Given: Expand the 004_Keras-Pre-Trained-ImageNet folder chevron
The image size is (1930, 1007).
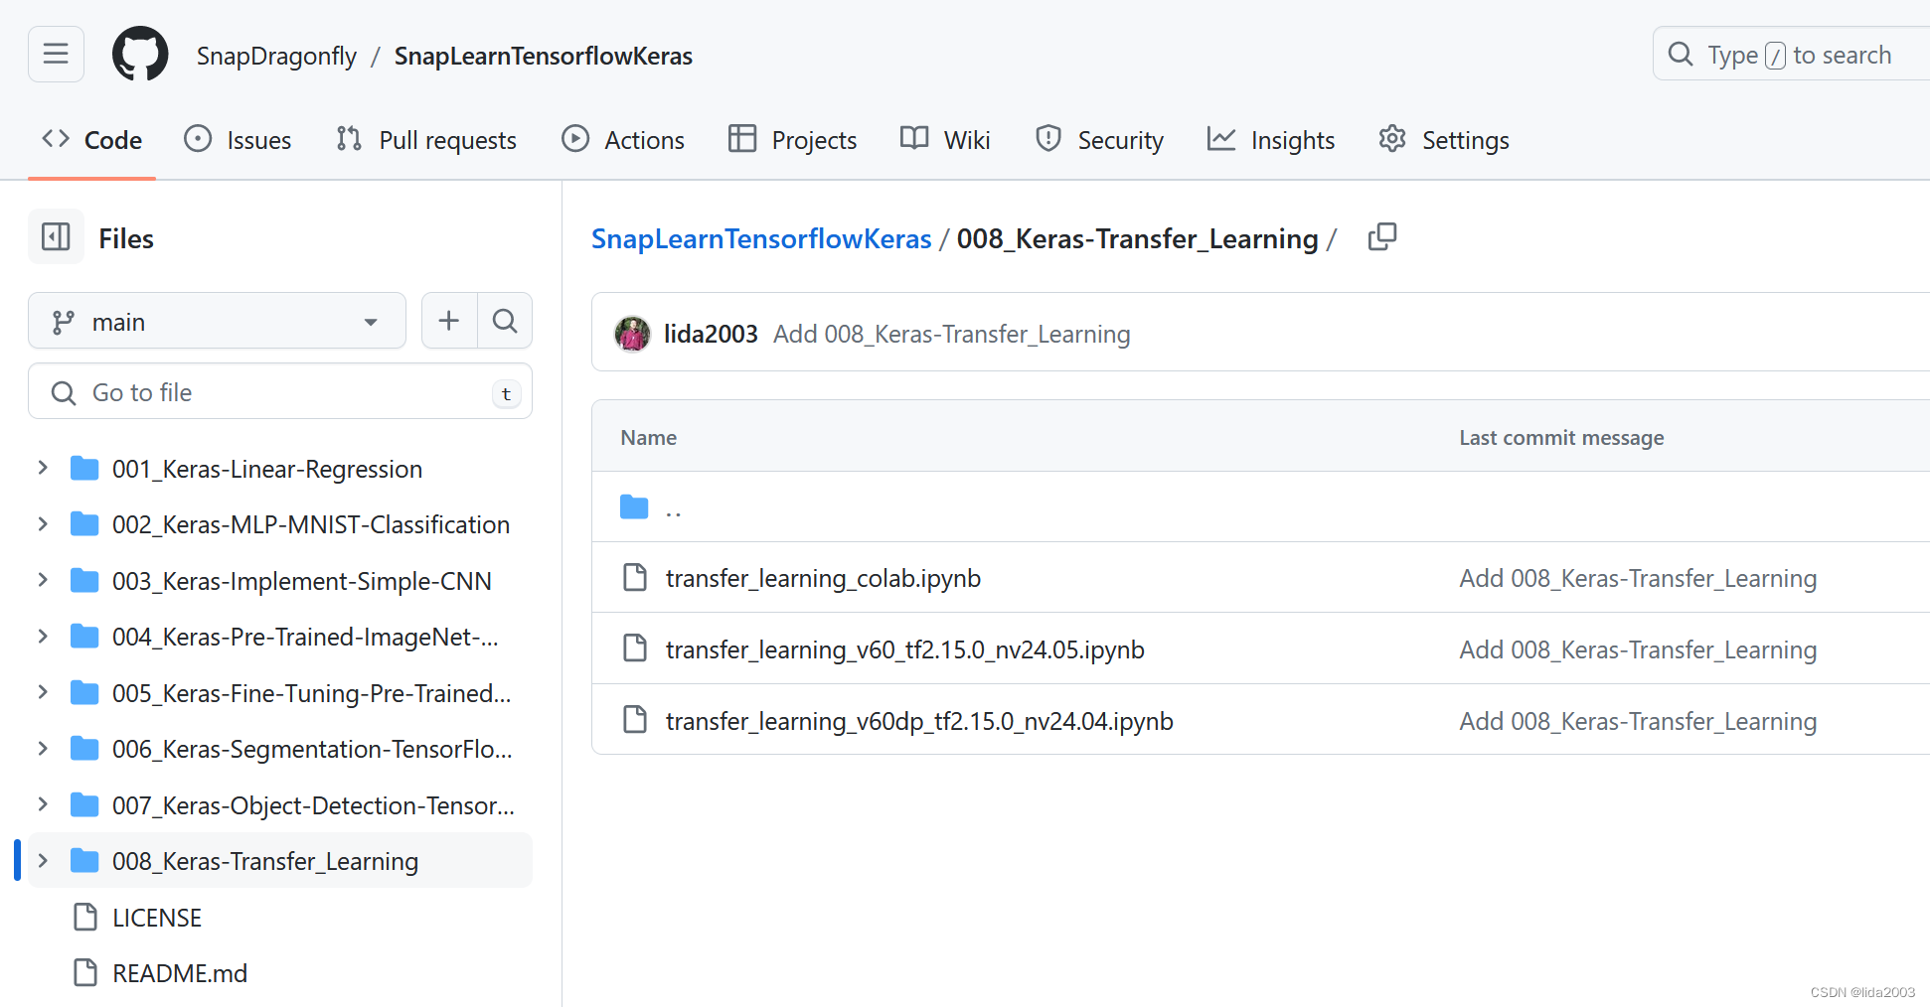Looking at the screenshot, I should (43, 637).
